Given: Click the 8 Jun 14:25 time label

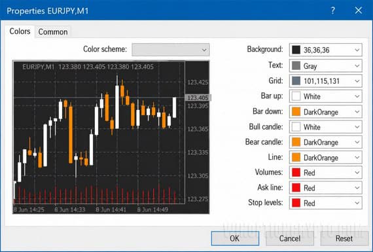Looking at the screenshot, I should pos(29,209).
